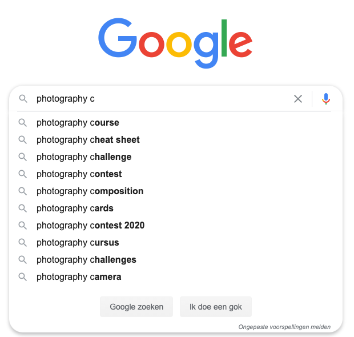
Task: Pick the 'photography composition' suggestion
Action: (176, 191)
